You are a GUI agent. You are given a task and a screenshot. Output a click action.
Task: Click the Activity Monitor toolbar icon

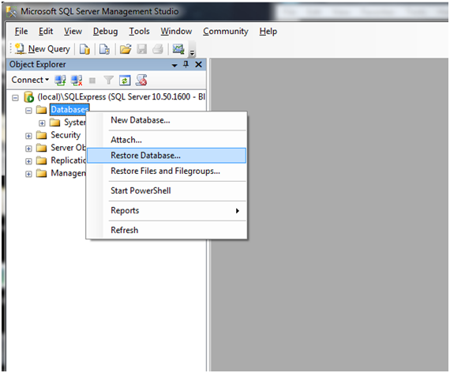point(178,49)
